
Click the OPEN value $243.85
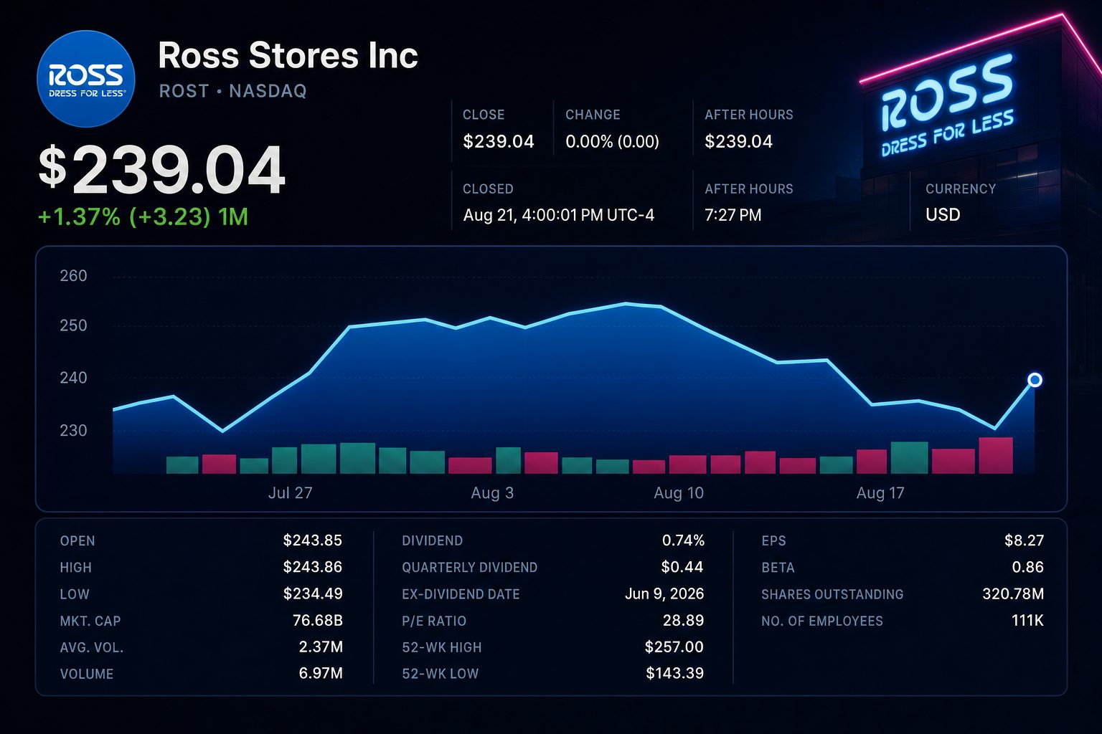coord(313,540)
